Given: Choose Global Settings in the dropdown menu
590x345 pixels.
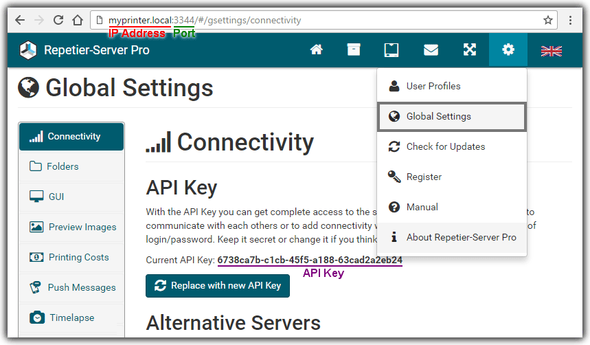Looking at the screenshot, I should coord(452,116).
